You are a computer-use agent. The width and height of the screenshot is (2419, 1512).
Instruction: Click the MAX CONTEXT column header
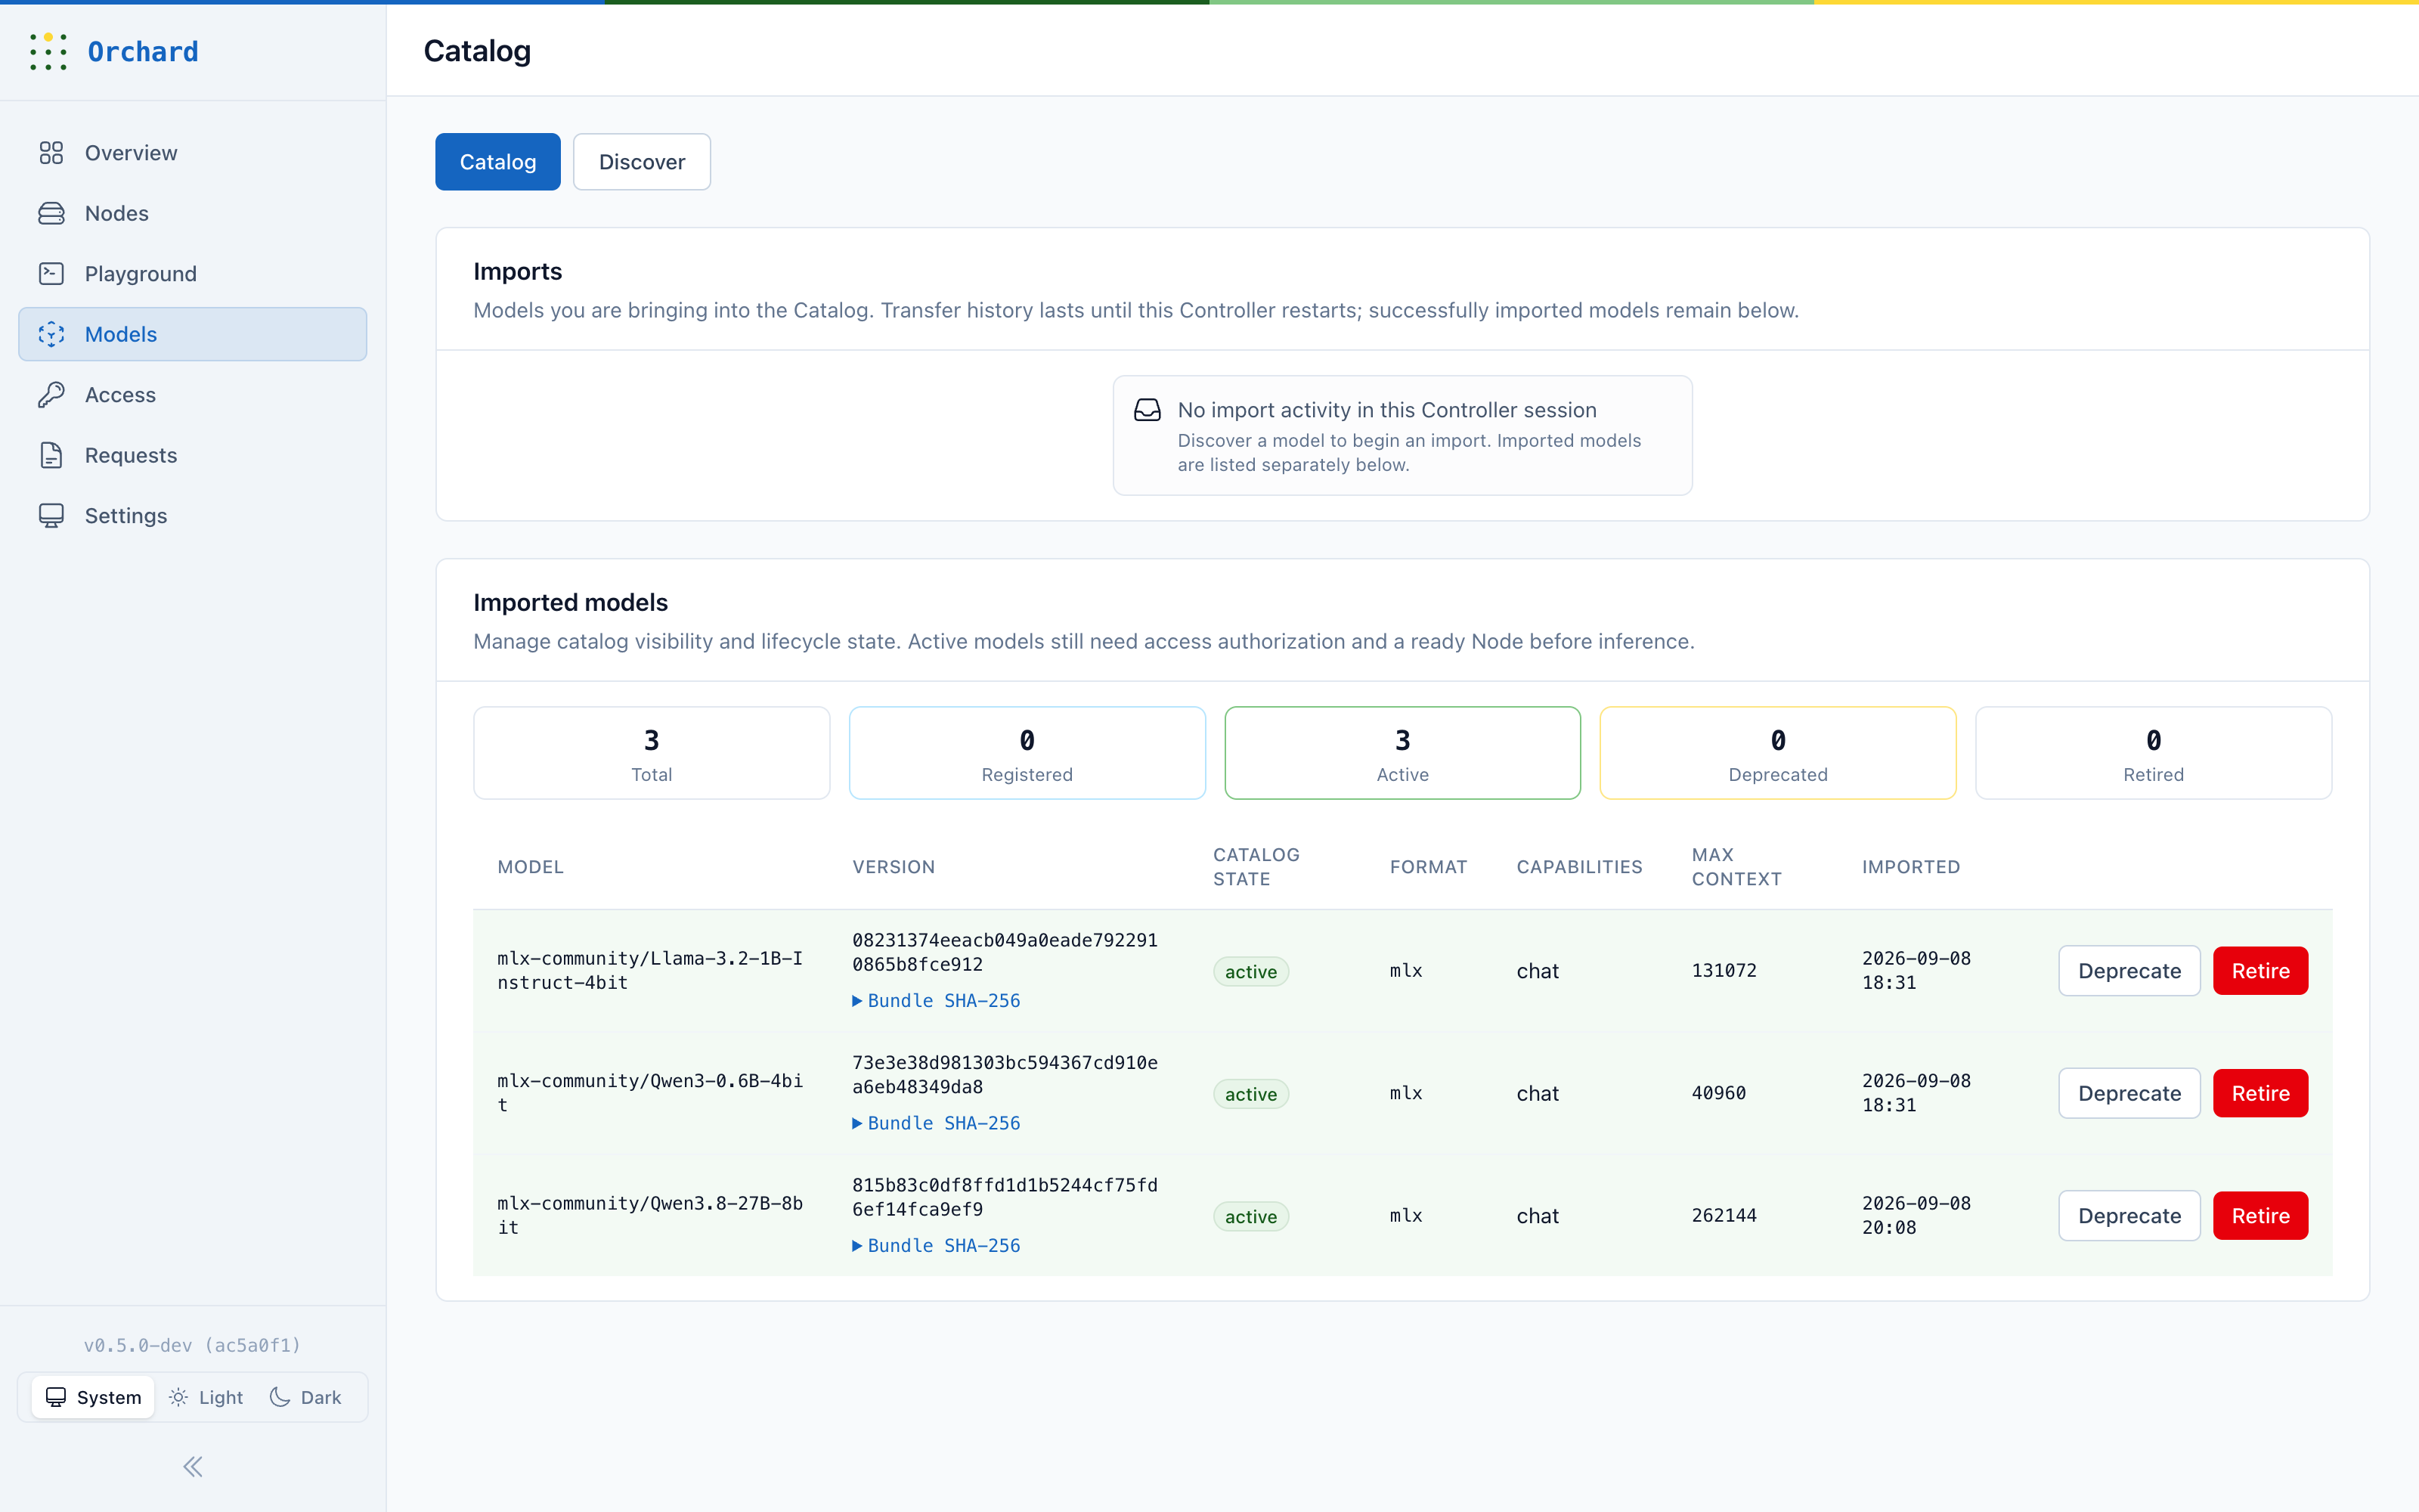click(x=1736, y=867)
